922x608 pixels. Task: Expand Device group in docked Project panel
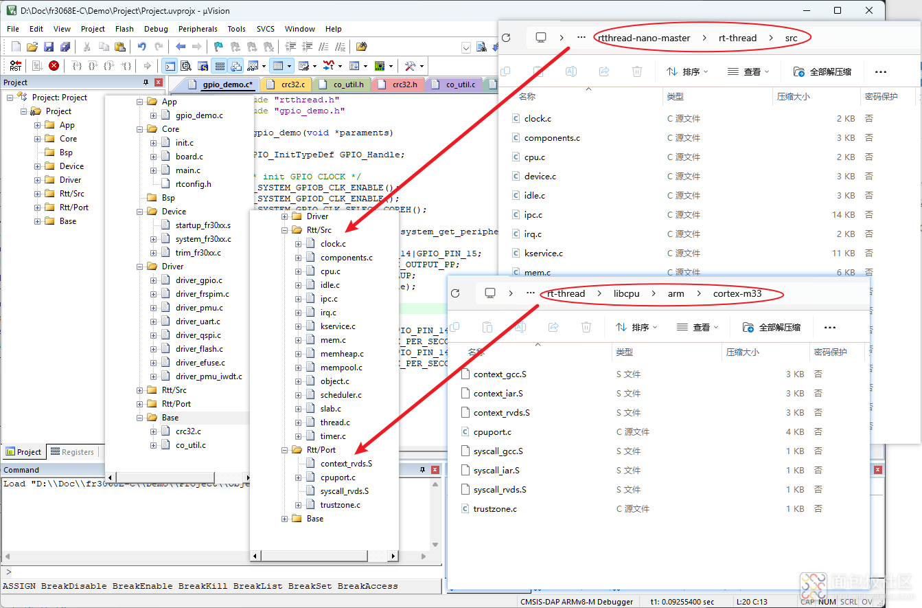coord(38,166)
